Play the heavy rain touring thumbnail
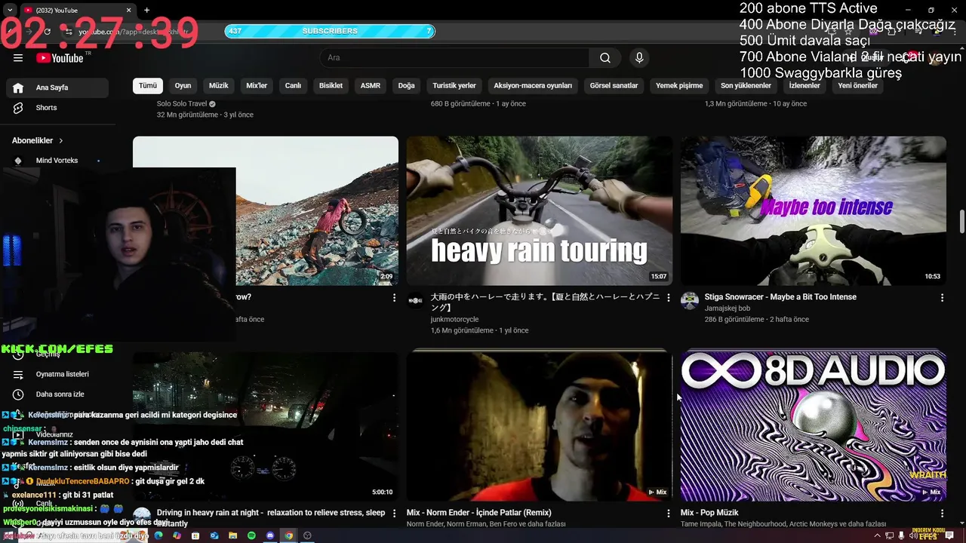Screen dimensions: 966x543 click(540, 210)
